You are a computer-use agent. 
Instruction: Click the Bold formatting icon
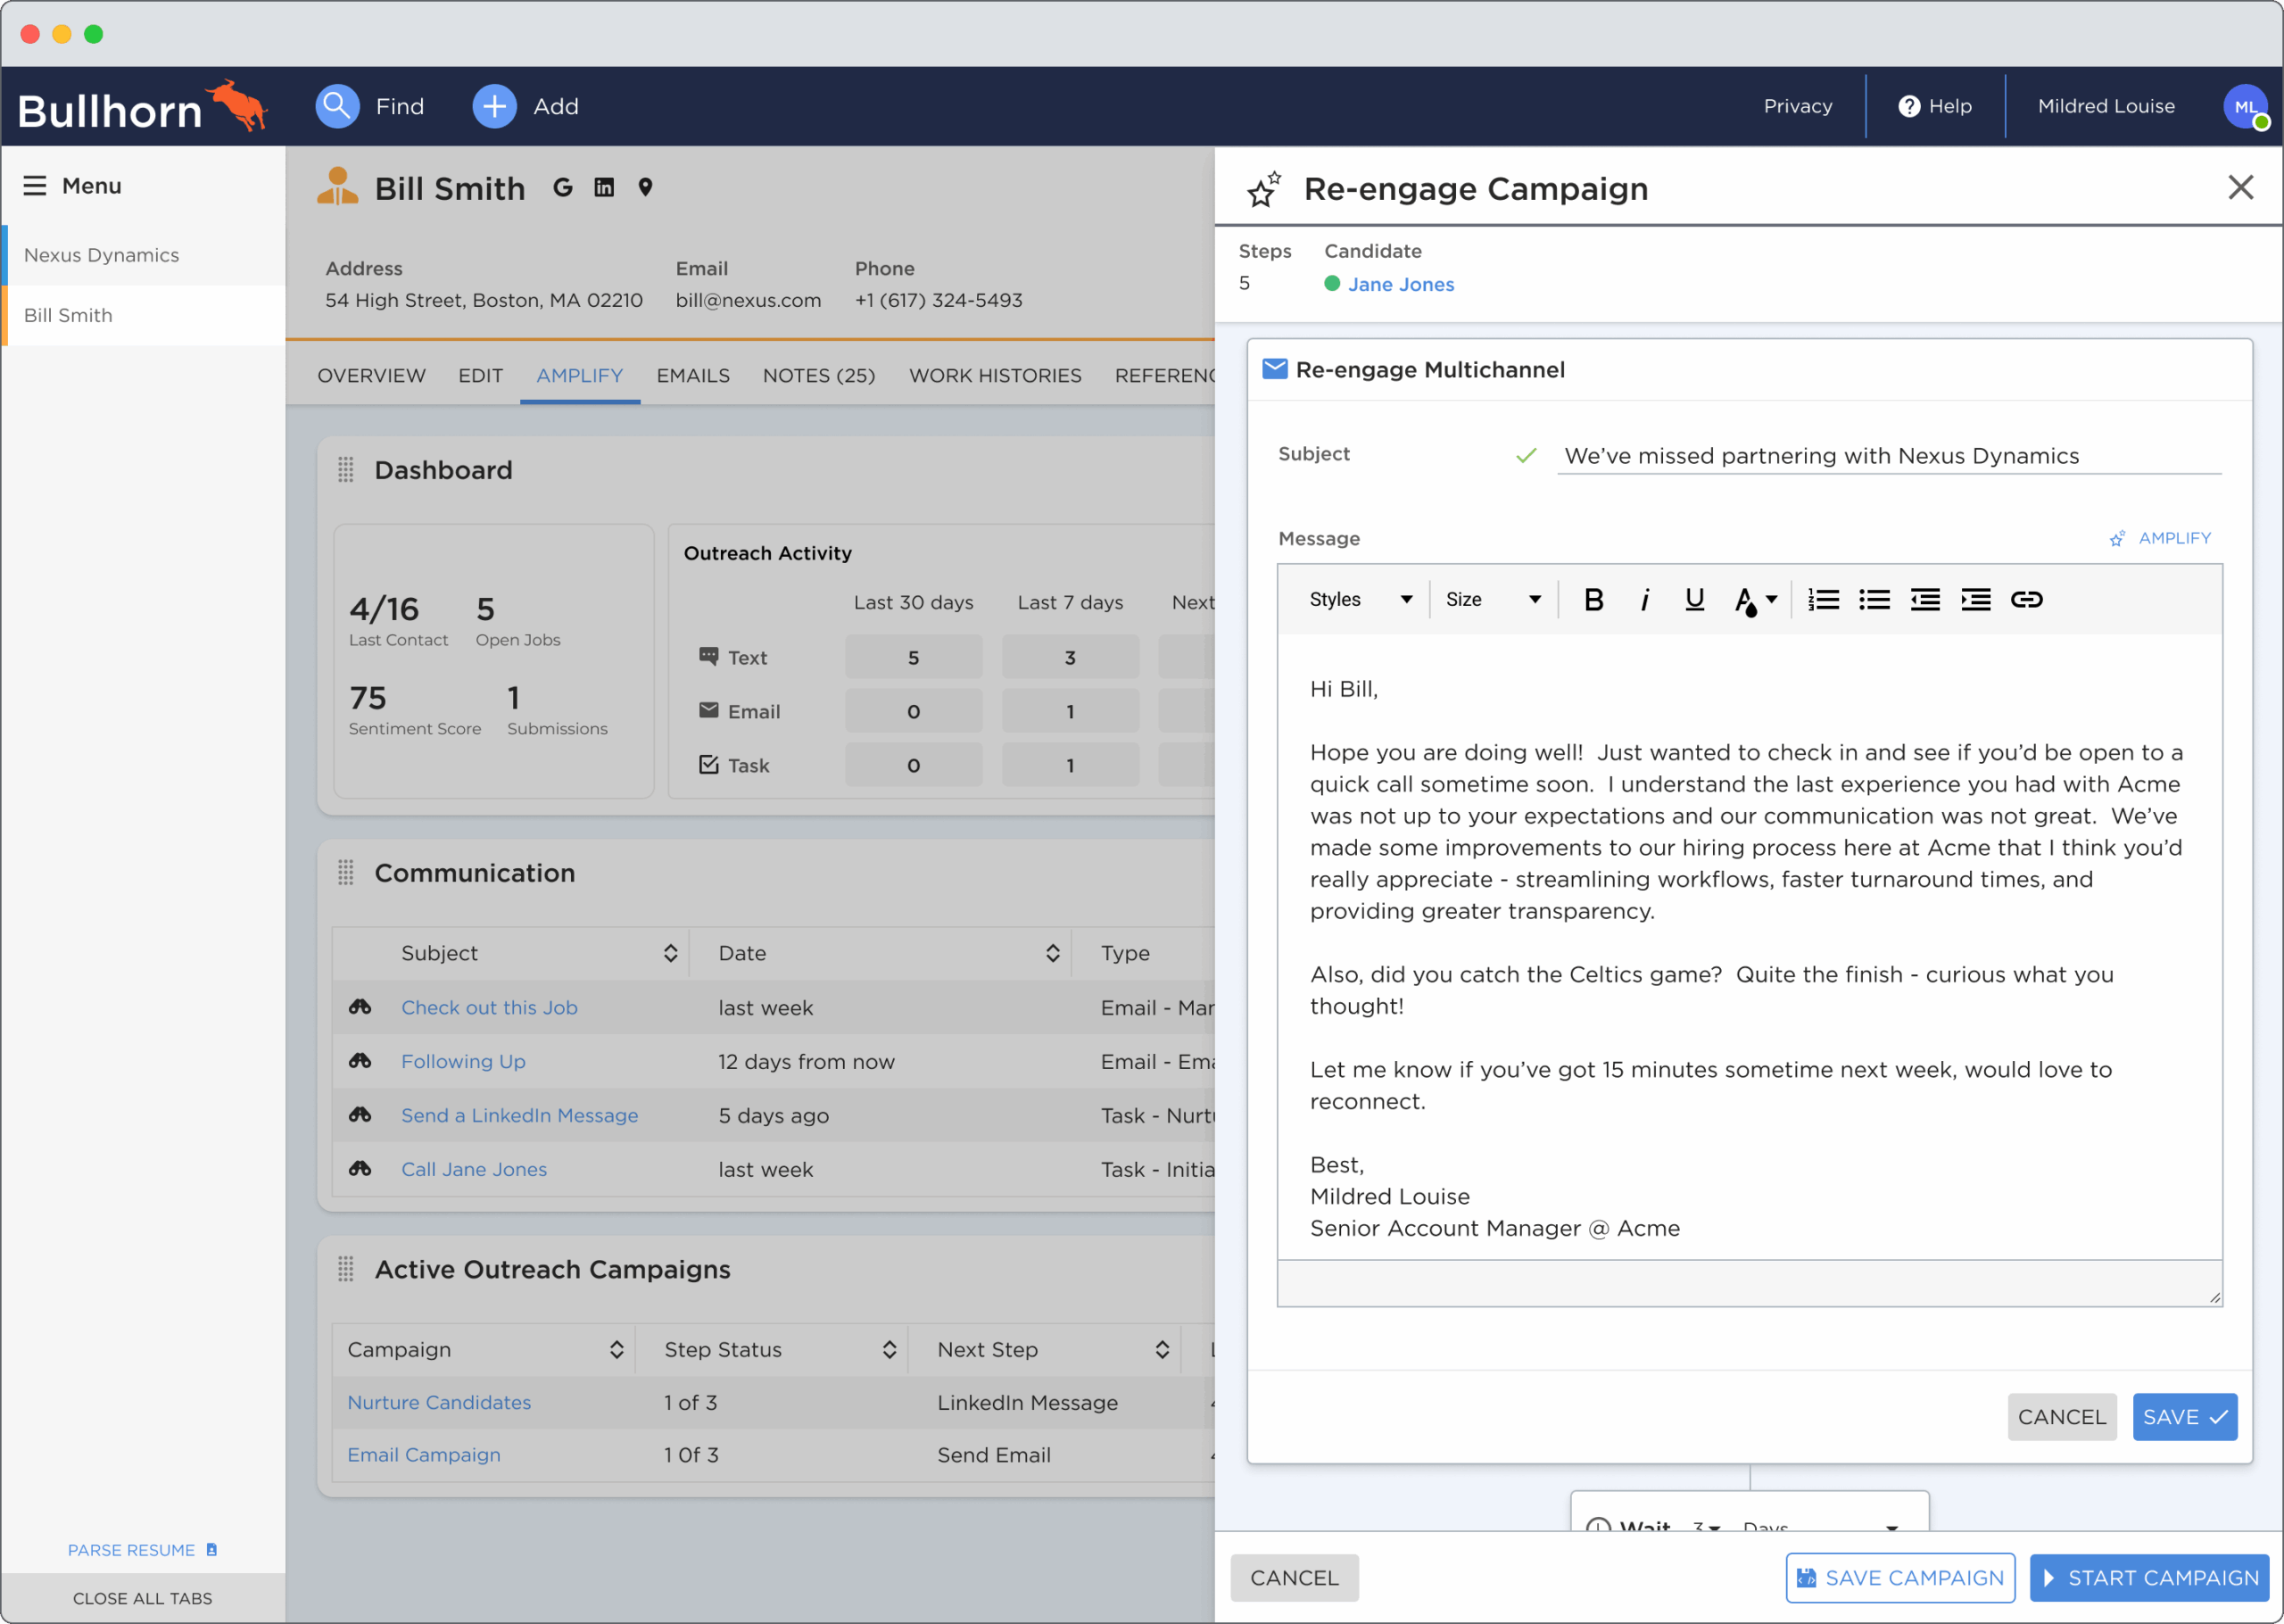tap(1593, 599)
